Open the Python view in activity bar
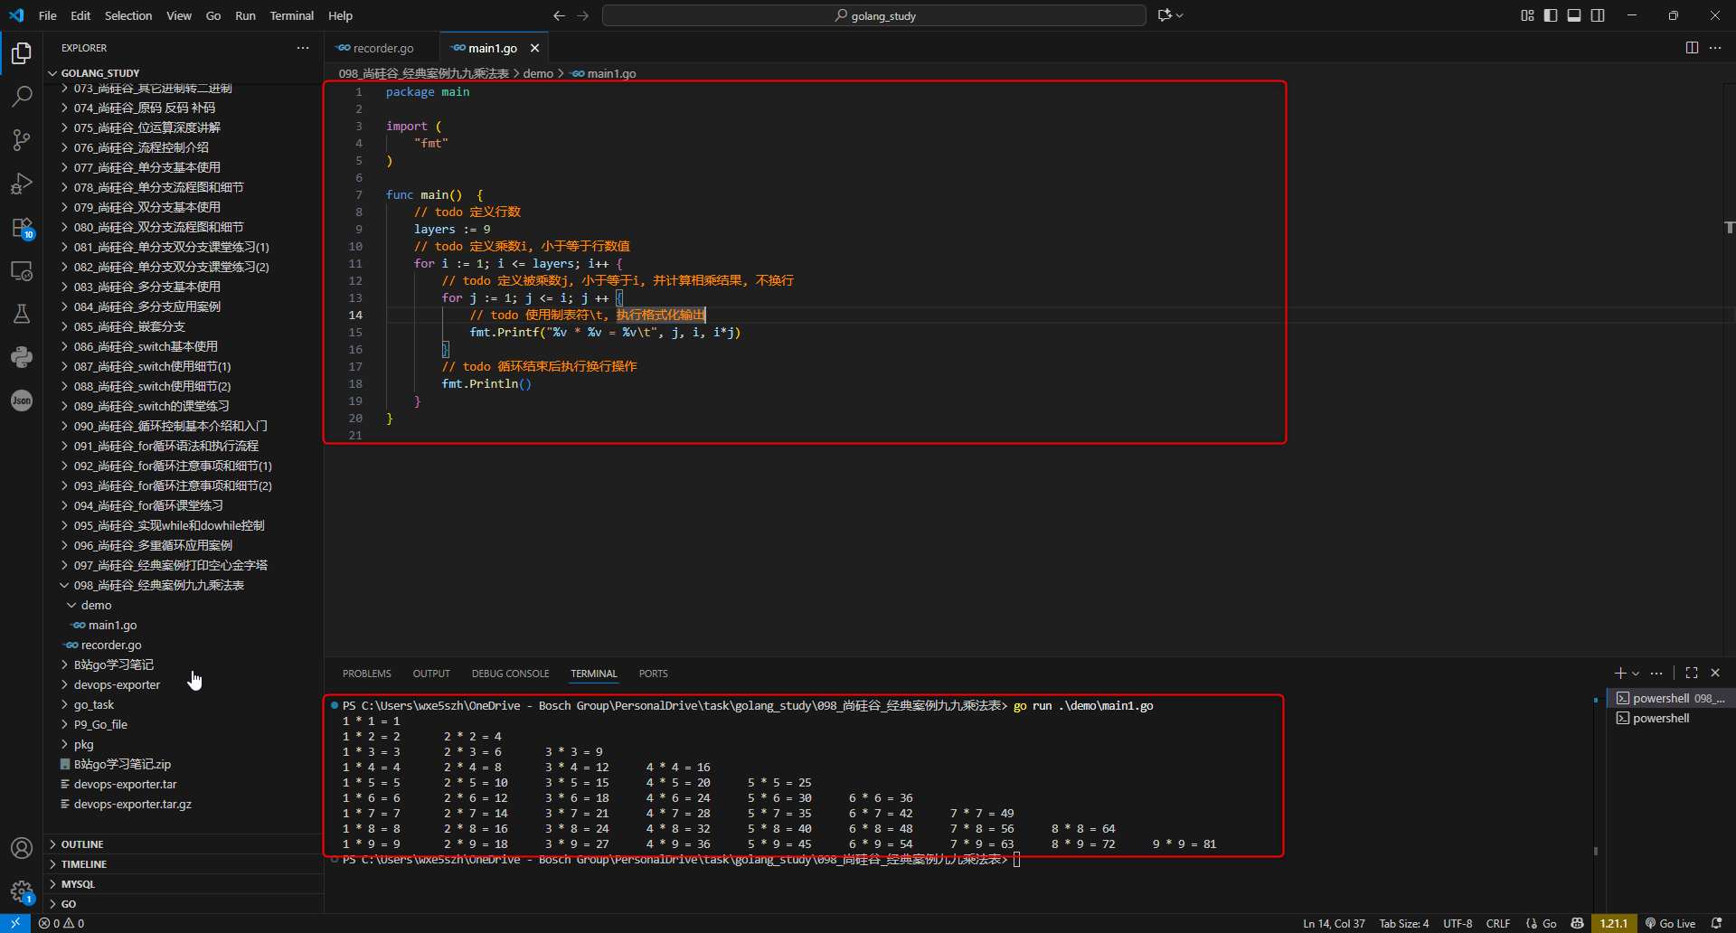1736x933 pixels. [x=22, y=357]
